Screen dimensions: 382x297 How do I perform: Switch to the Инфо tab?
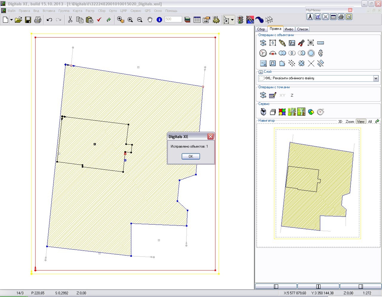289,29
